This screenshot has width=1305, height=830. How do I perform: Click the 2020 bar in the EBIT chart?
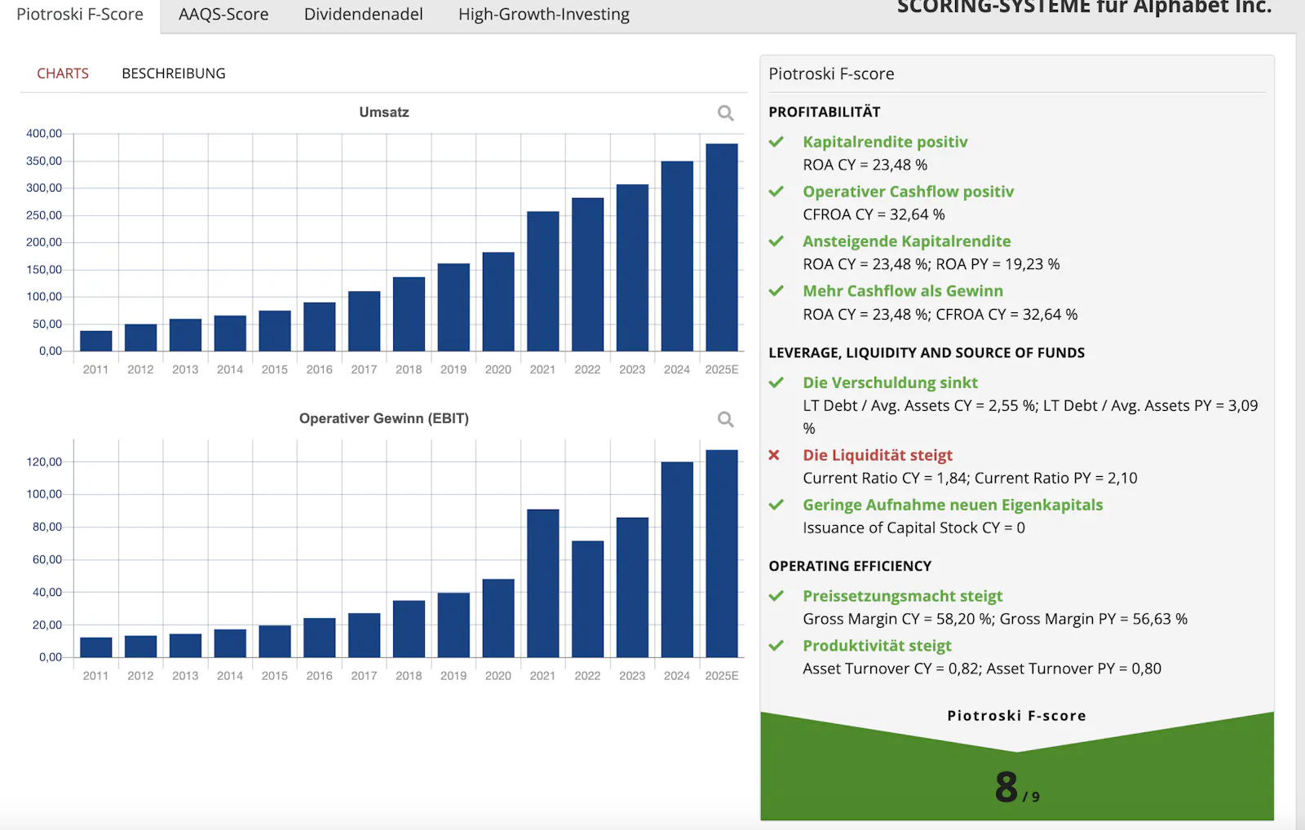click(x=498, y=618)
